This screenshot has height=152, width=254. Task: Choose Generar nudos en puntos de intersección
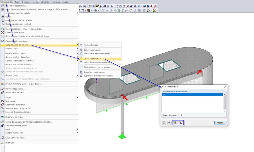(39, 36)
